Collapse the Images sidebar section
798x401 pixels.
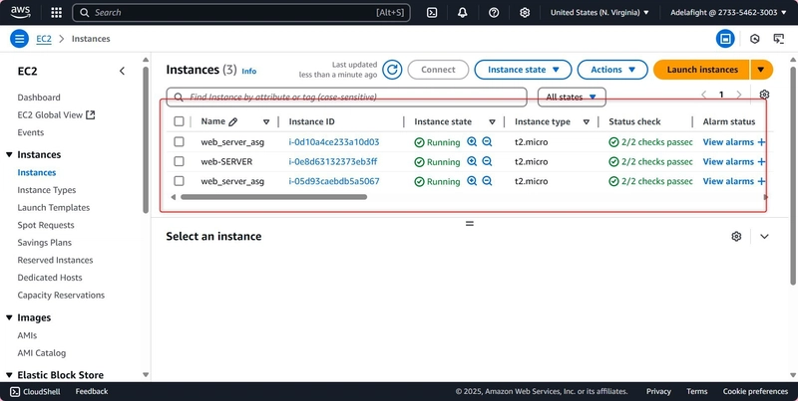tap(9, 317)
